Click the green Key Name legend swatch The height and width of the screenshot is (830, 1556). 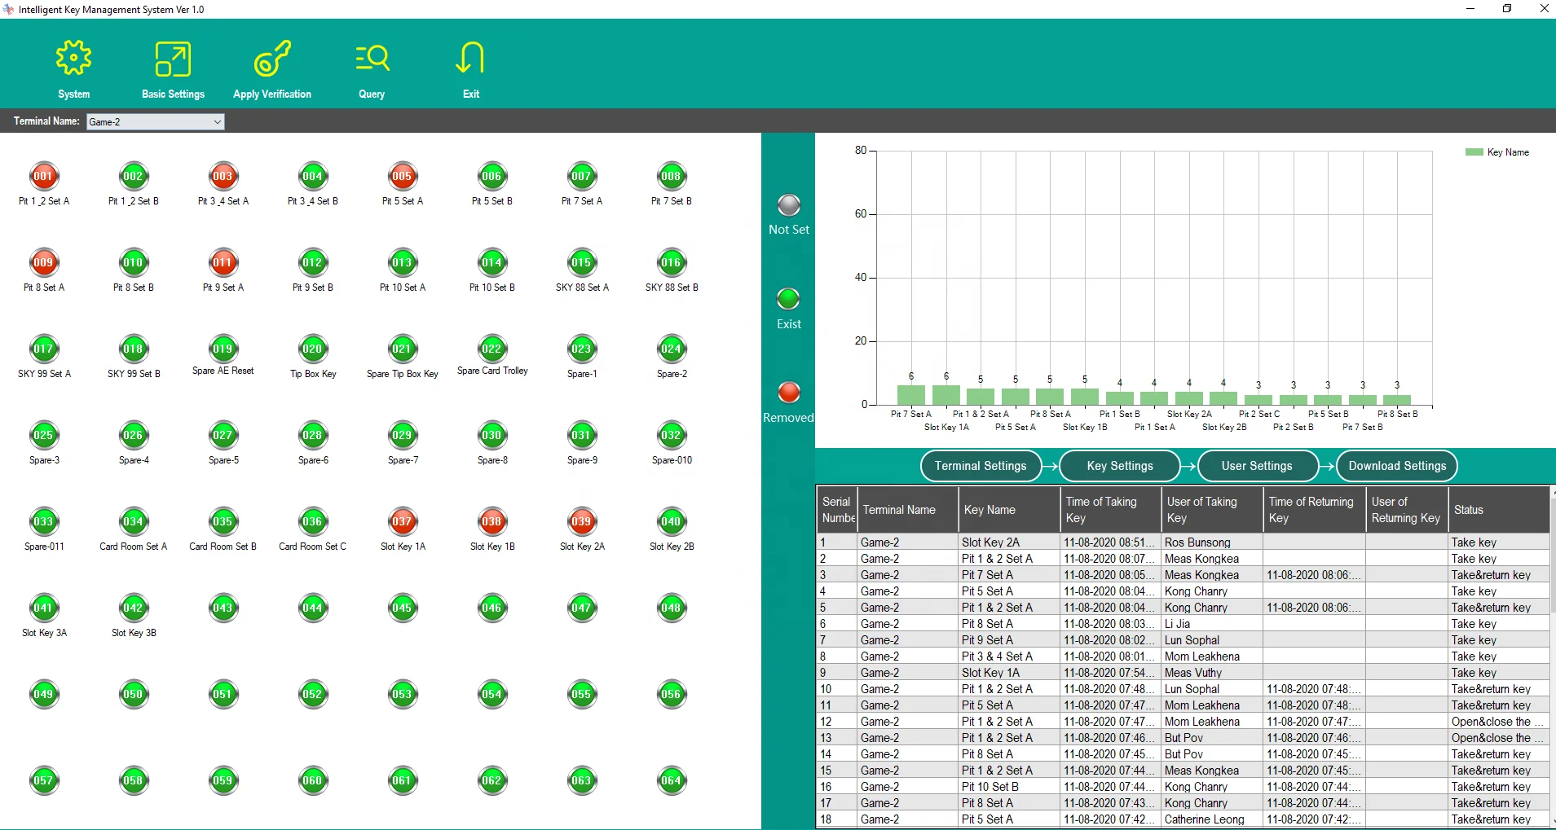pos(1474,152)
